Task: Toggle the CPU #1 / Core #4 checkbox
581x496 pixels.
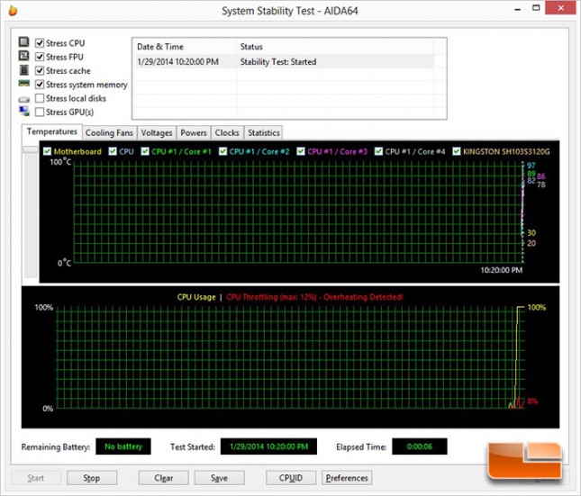Action: (378, 151)
